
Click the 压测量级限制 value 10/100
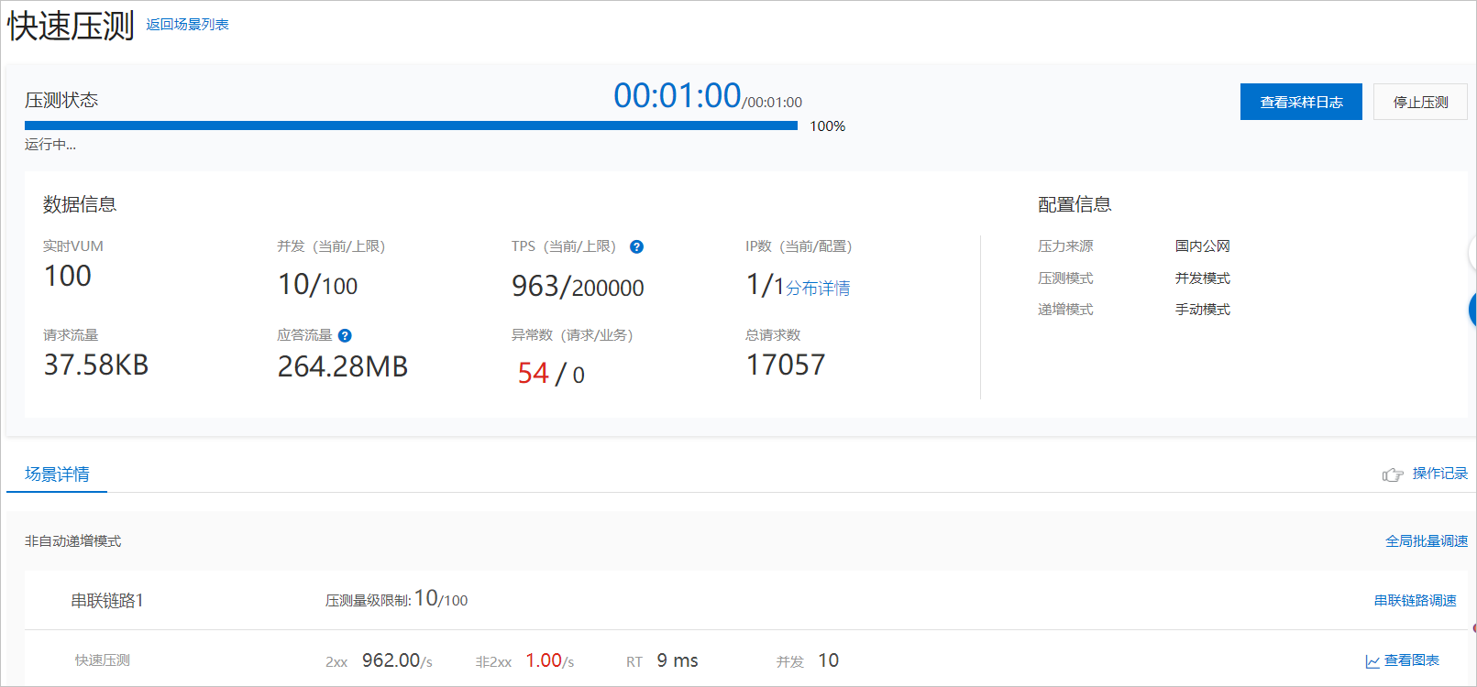[441, 599]
